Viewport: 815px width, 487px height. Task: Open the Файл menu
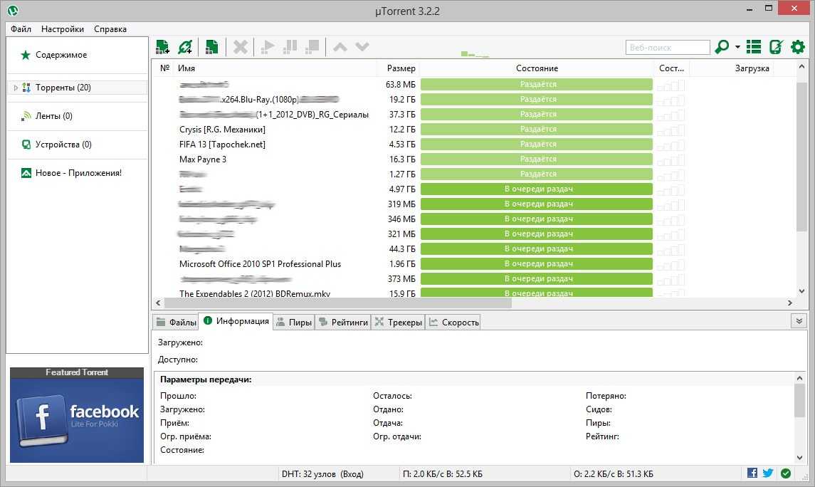coord(21,29)
